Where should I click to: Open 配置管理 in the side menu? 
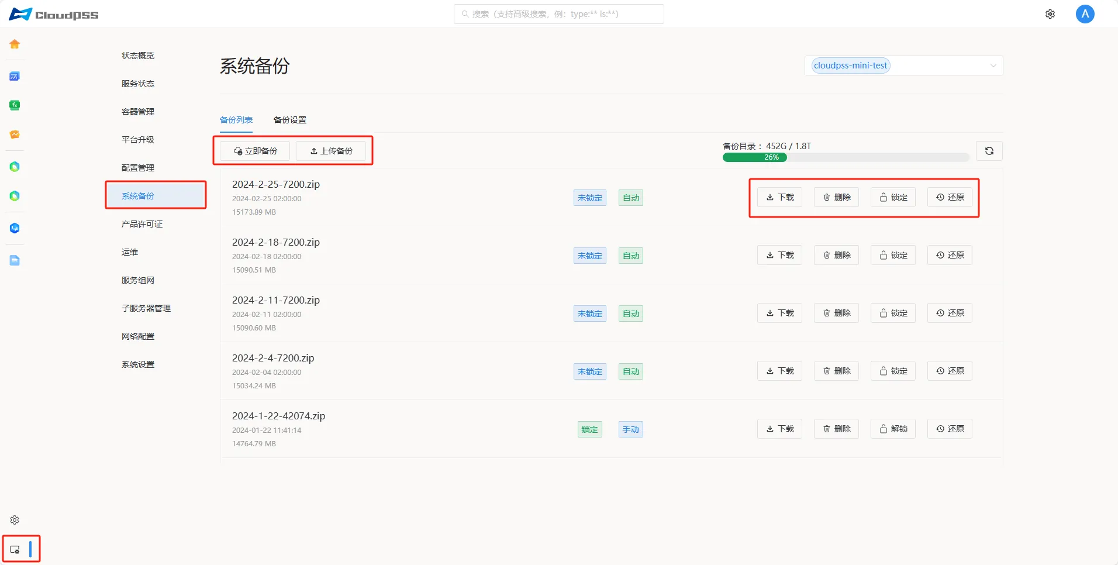(x=138, y=168)
